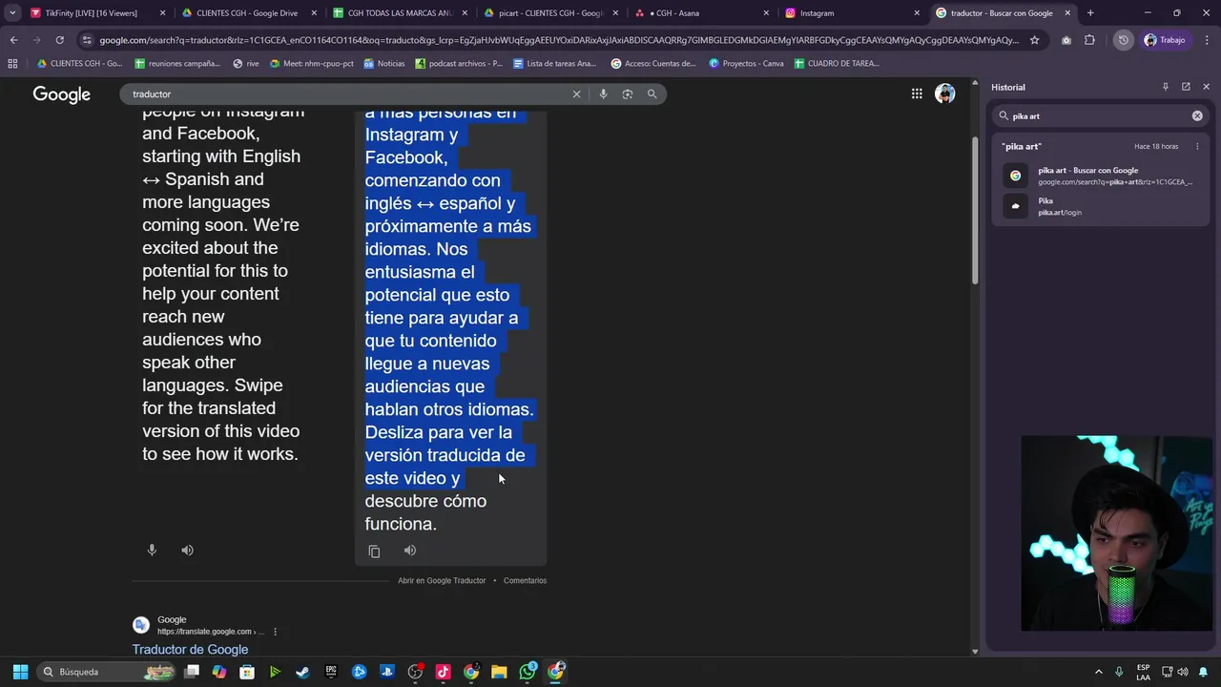The height and width of the screenshot is (687, 1221).
Task: Open Chrome's three-dot menu
Action: click(1205, 40)
